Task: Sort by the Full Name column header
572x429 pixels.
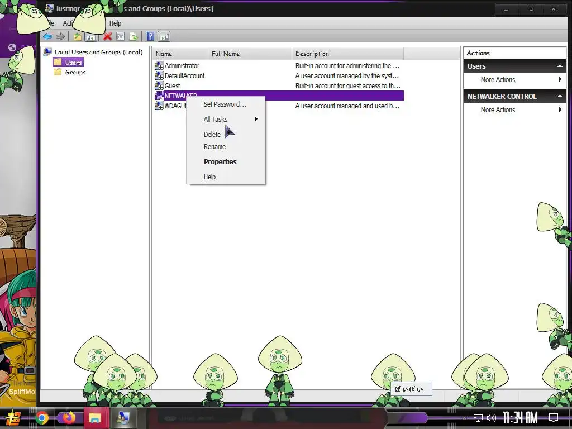Action: pyautogui.click(x=250, y=54)
